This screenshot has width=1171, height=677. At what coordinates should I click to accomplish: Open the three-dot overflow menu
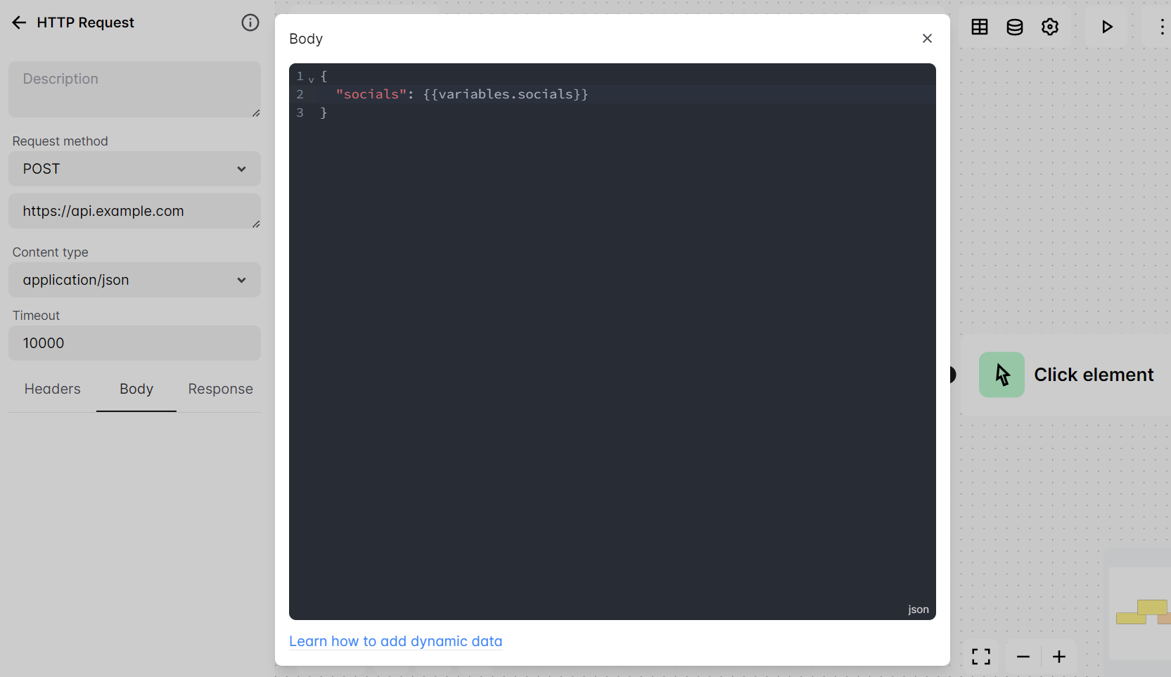coord(1162,27)
